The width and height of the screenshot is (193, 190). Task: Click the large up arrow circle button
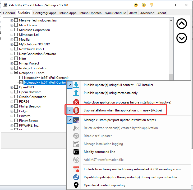pyautogui.click(x=182, y=24)
